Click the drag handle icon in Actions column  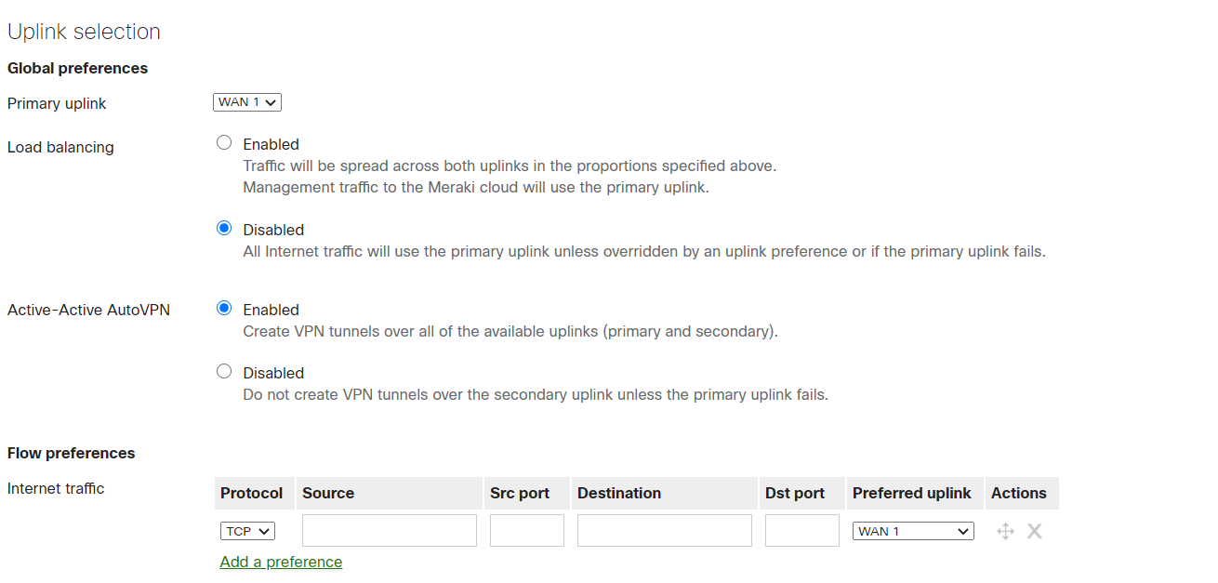(1005, 530)
